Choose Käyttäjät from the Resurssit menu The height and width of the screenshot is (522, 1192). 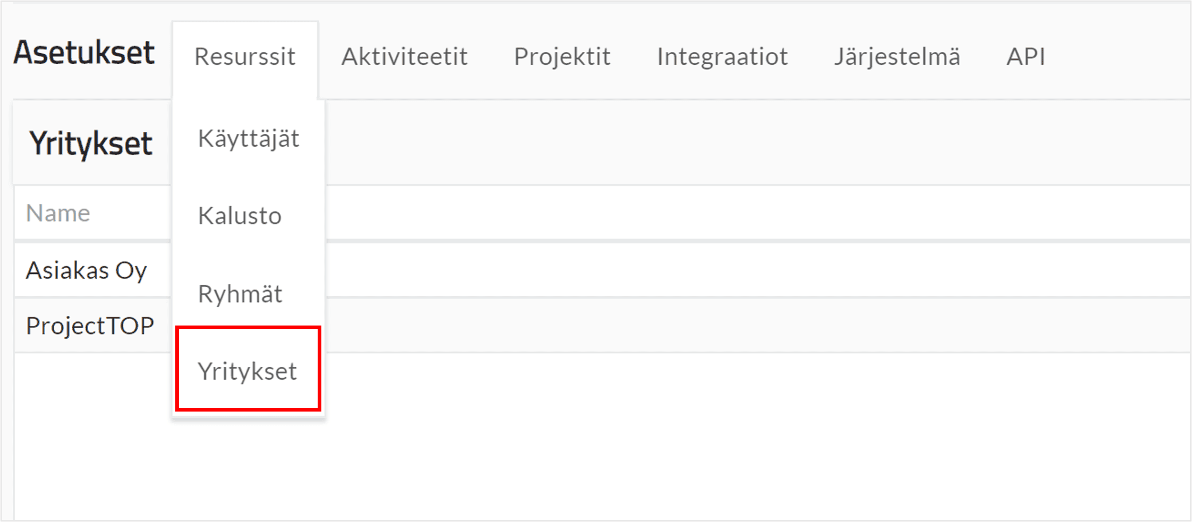click(248, 139)
